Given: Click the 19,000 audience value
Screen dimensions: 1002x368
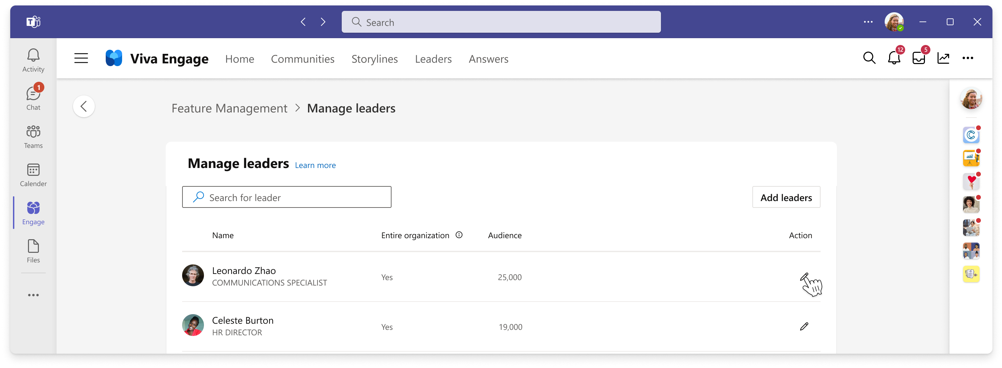Looking at the screenshot, I should coord(510,327).
